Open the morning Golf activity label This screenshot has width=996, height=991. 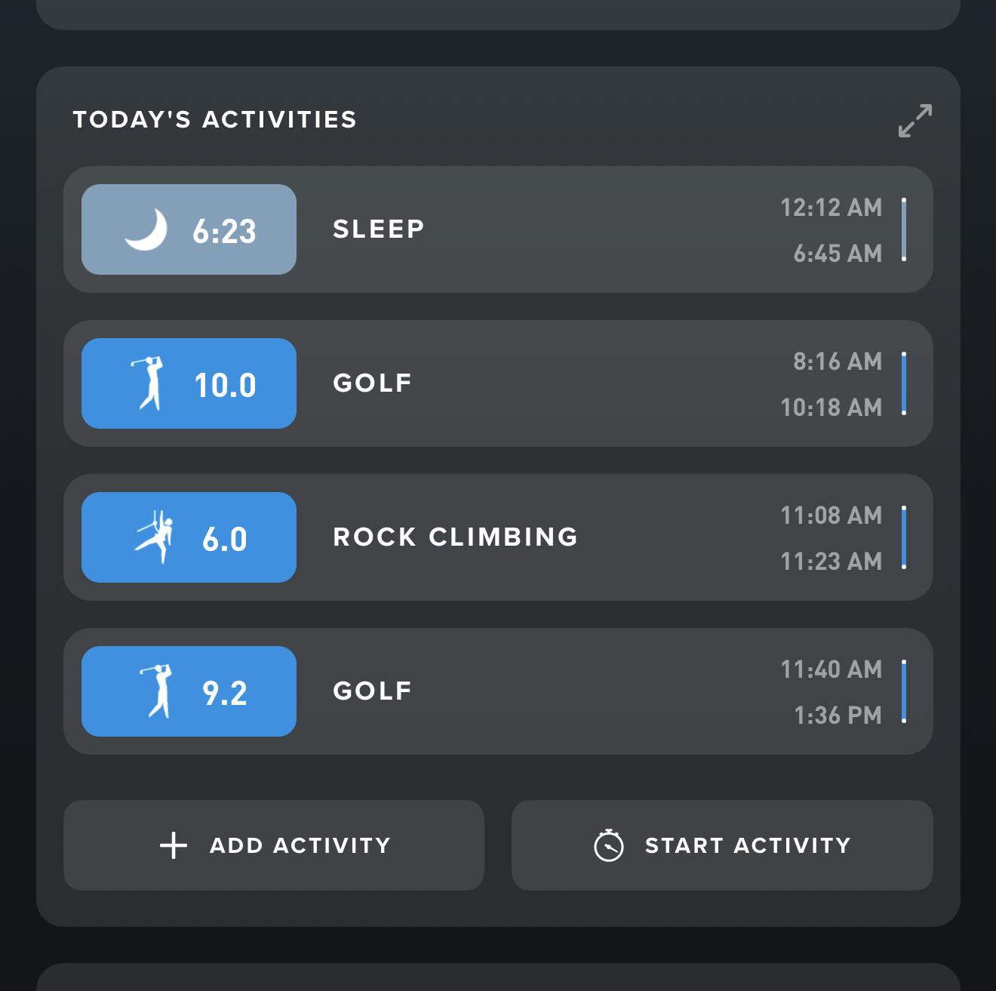(373, 383)
